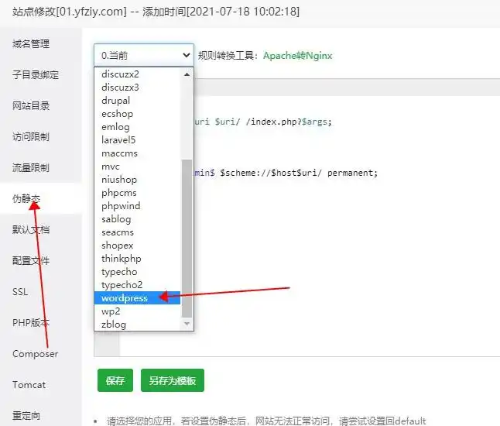Click inside the rewrite rules editor
500x426 pixels.
348,256
